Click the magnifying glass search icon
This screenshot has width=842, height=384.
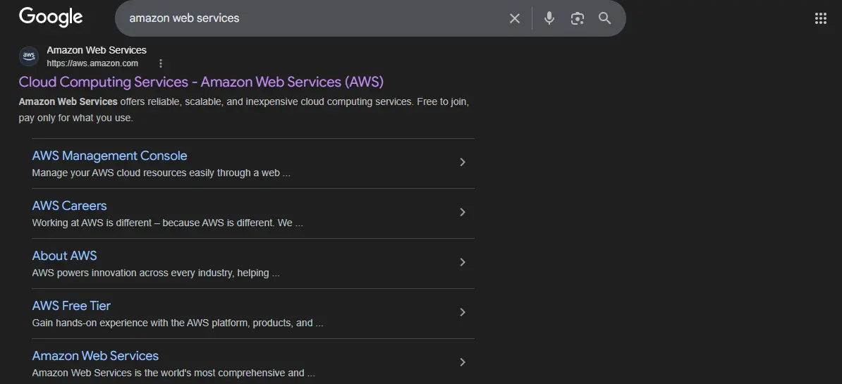click(604, 18)
